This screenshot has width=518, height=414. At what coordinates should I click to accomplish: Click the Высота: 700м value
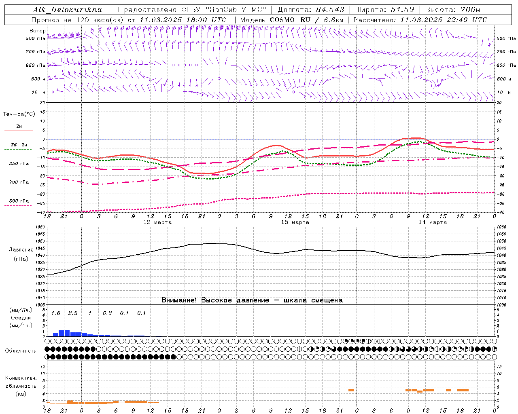point(452,10)
